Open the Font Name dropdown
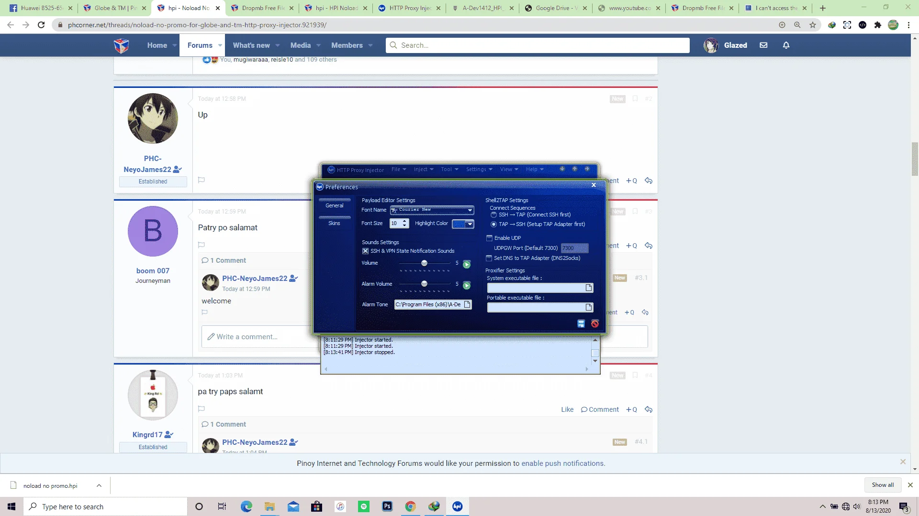Viewport: 919px width, 516px height. click(x=470, y=210)
